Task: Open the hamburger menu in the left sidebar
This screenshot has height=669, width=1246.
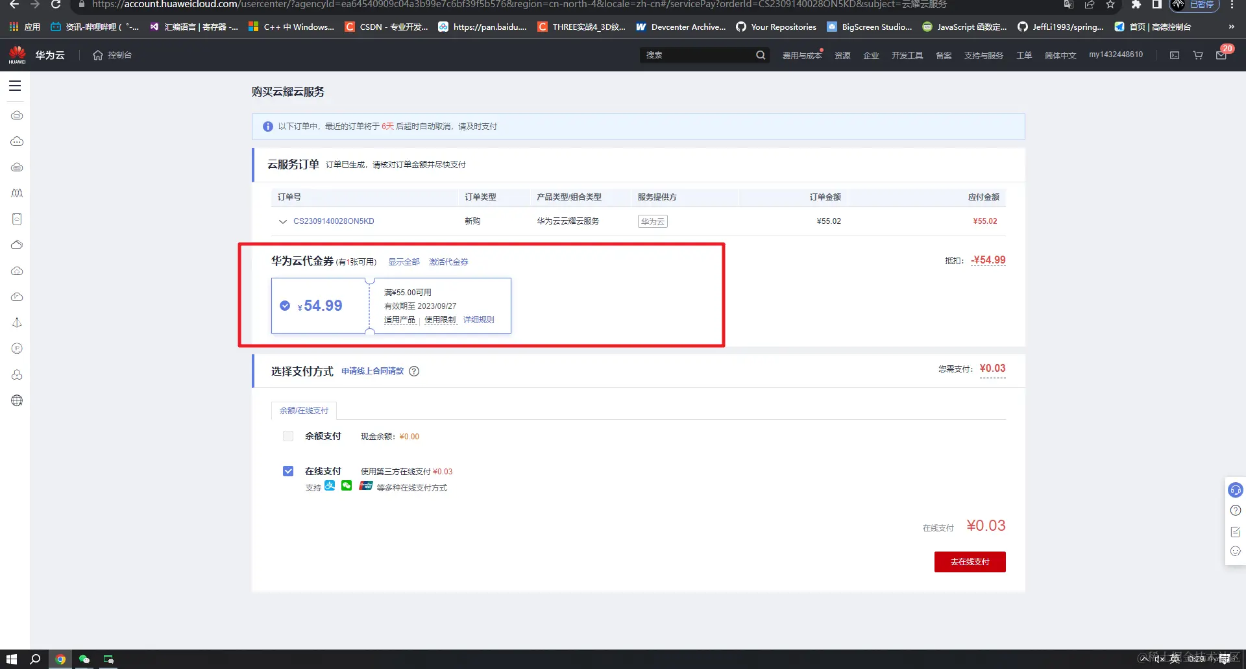Action: click(x=15, y=86)
